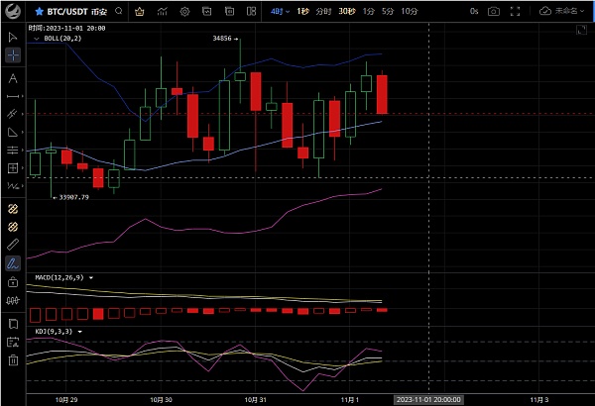The width and height of the screenshot is (595, 406).
Task: Switch to the 30秒 interval
Action: (347, 11)
